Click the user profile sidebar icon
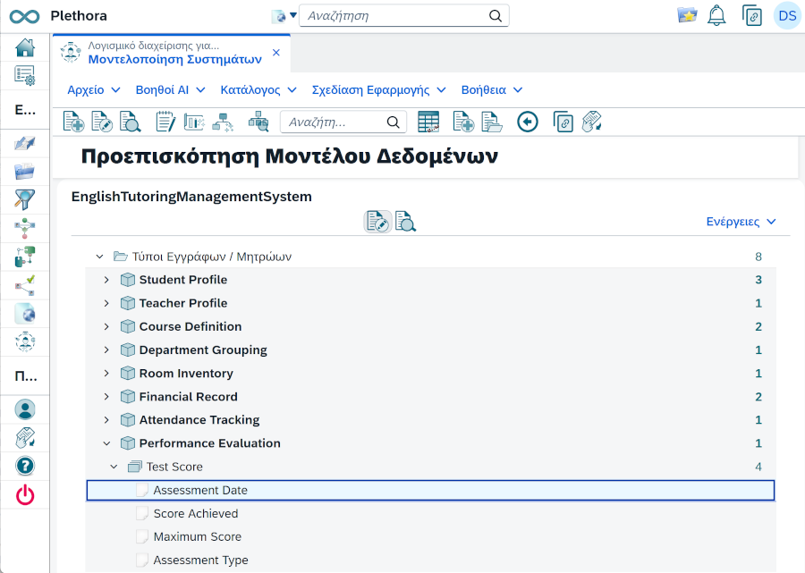This screenshot has height=573, width=805. point(25,409)
